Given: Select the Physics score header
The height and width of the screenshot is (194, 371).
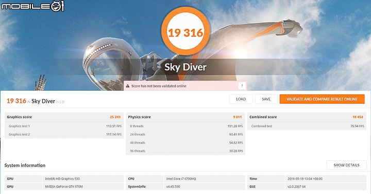Looking at the screenshot, I should click(x=185, y=117).
